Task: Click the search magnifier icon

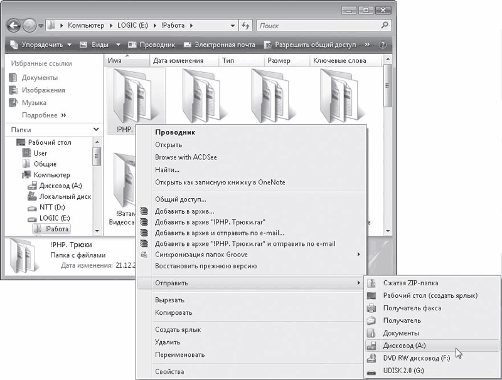Action: pos(384,26)
